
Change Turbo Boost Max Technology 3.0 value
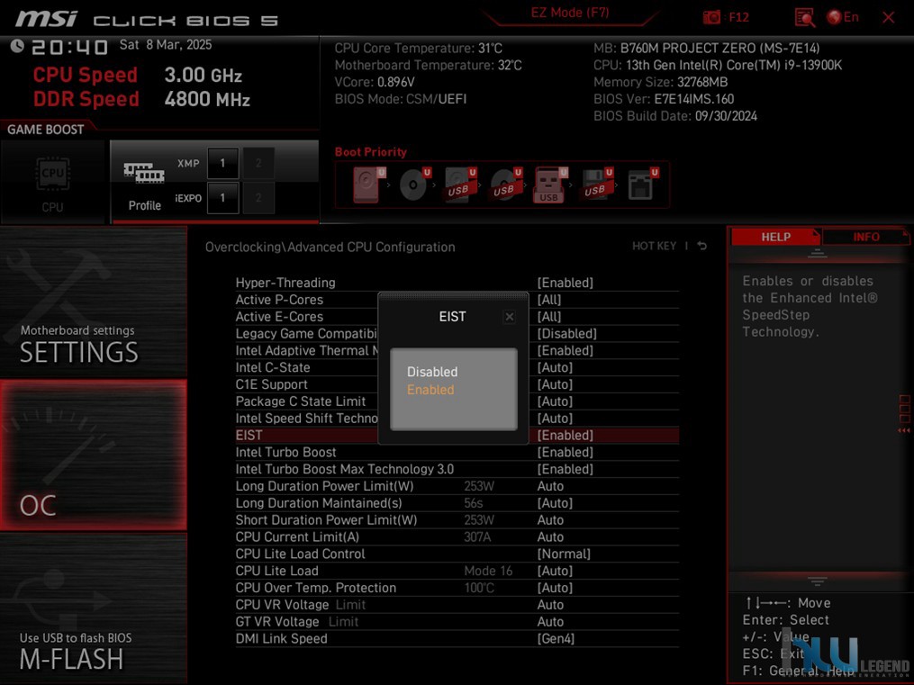click(565, 469)
